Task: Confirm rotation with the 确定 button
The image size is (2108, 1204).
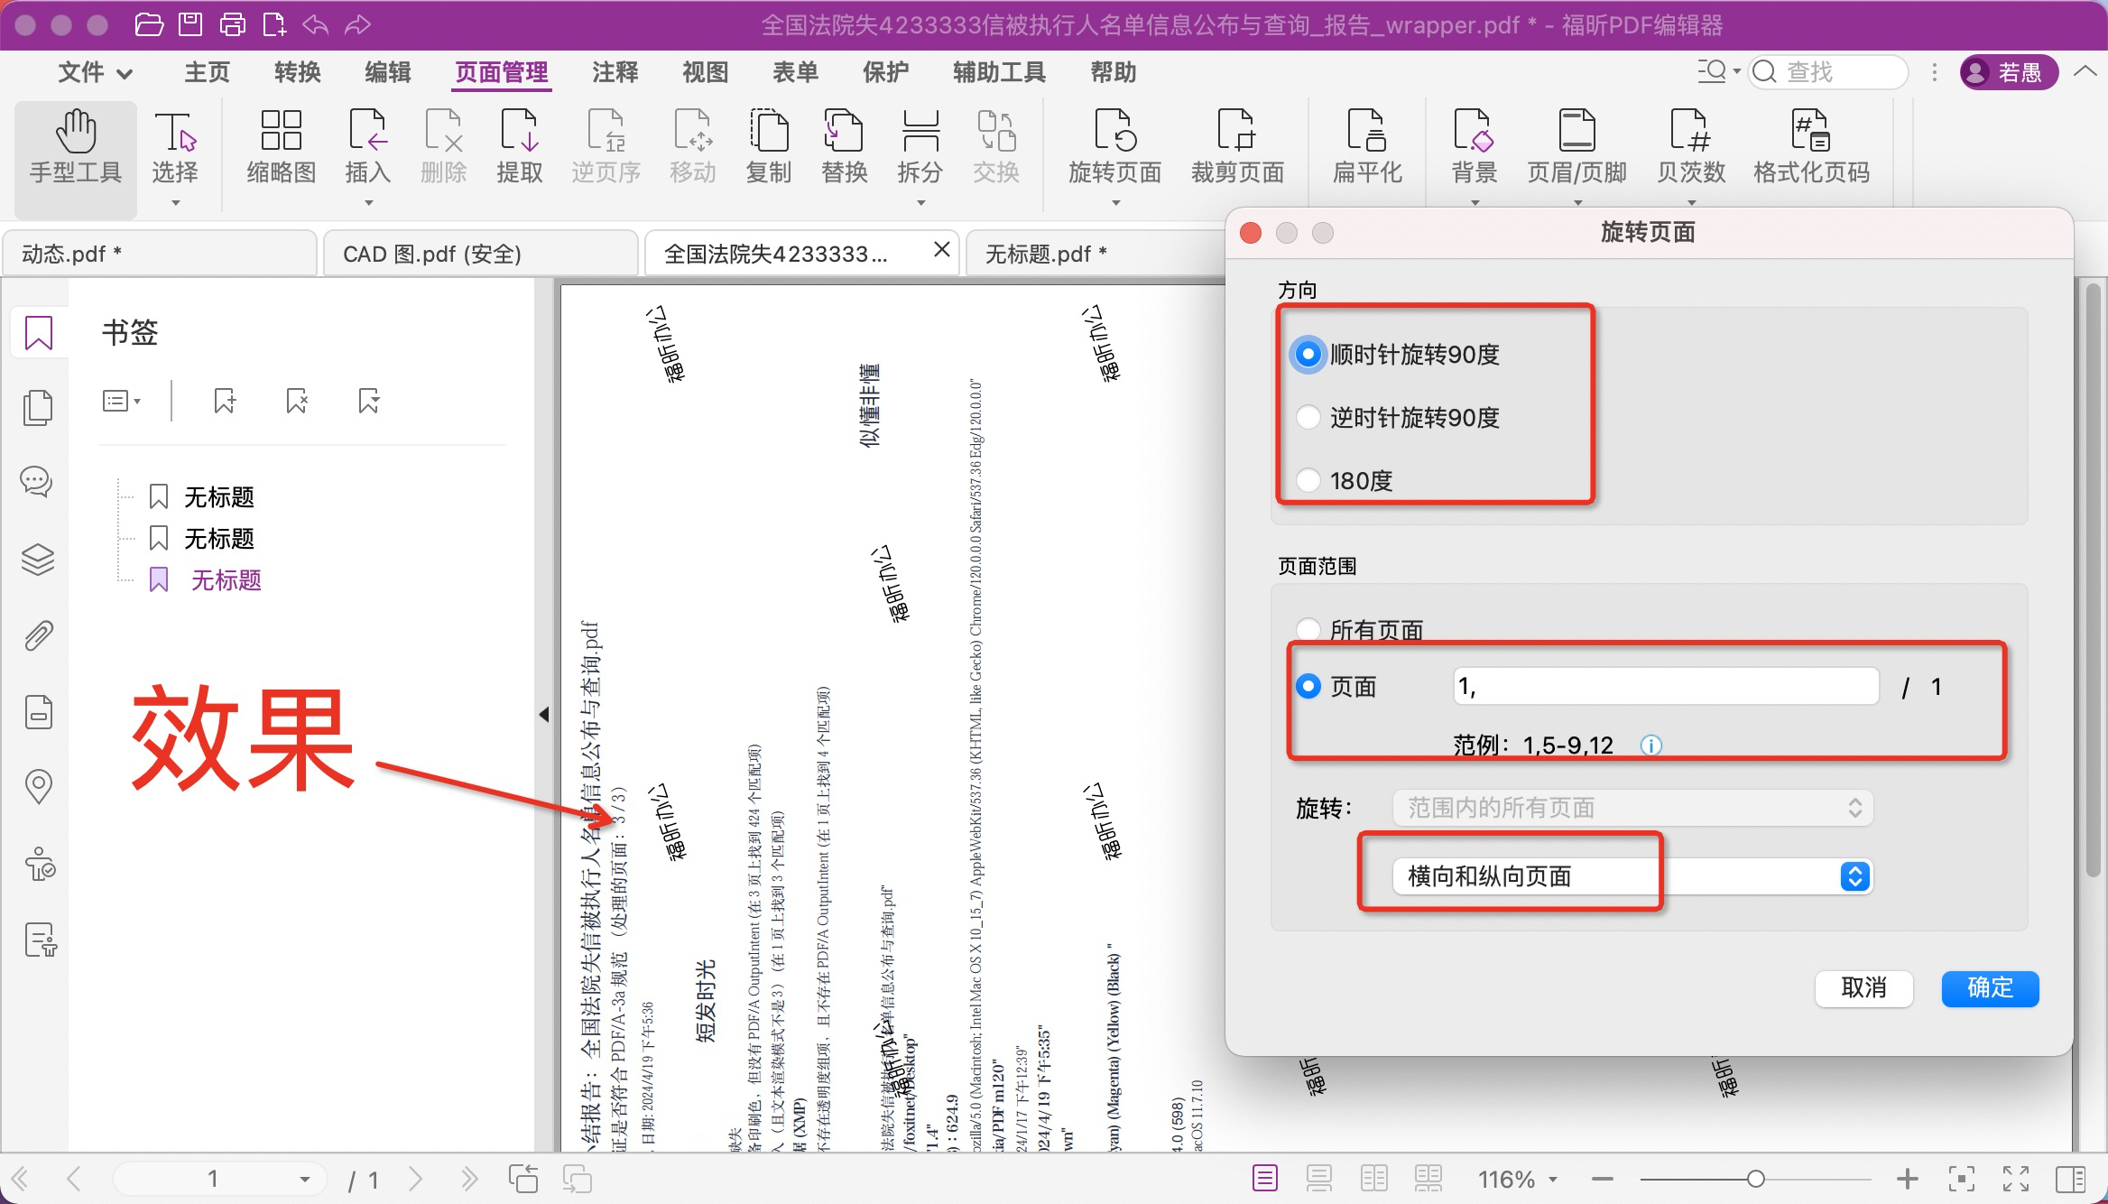Action: (x=1989, y=988)
